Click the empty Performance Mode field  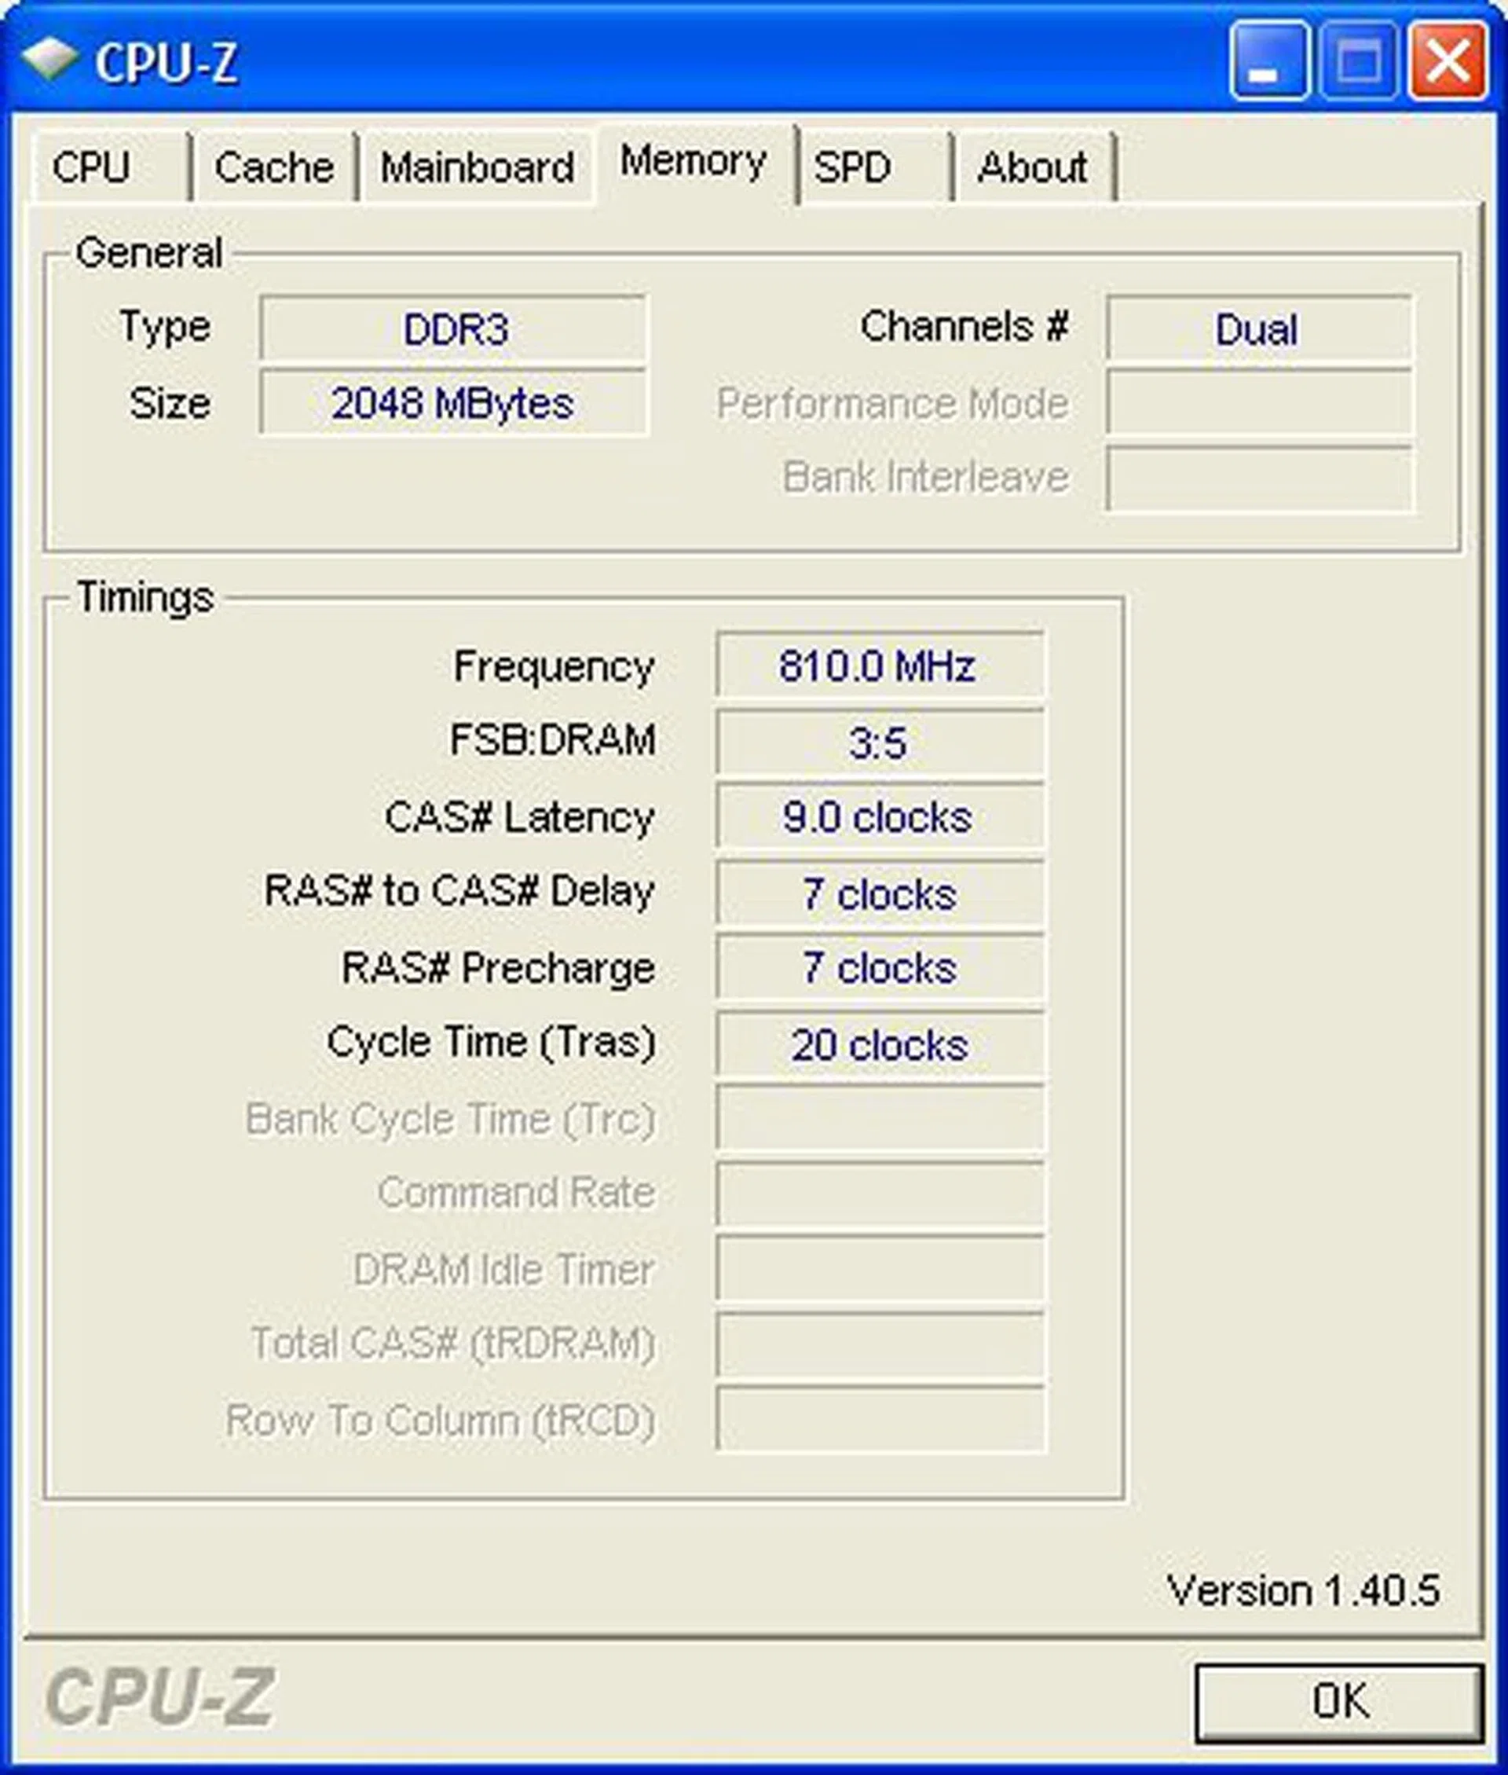[x=1257, y=402]
